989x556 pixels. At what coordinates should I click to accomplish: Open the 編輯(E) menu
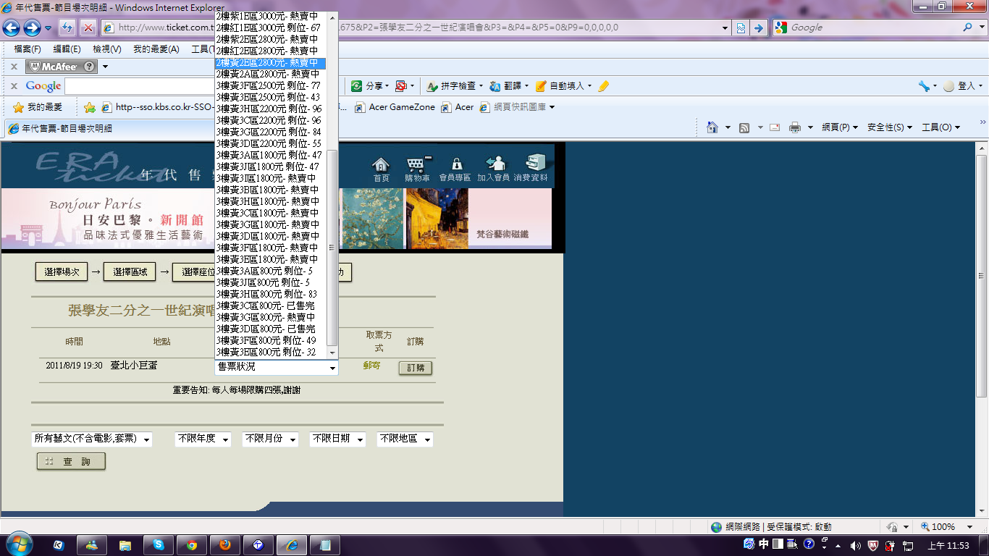click(67, 49)
